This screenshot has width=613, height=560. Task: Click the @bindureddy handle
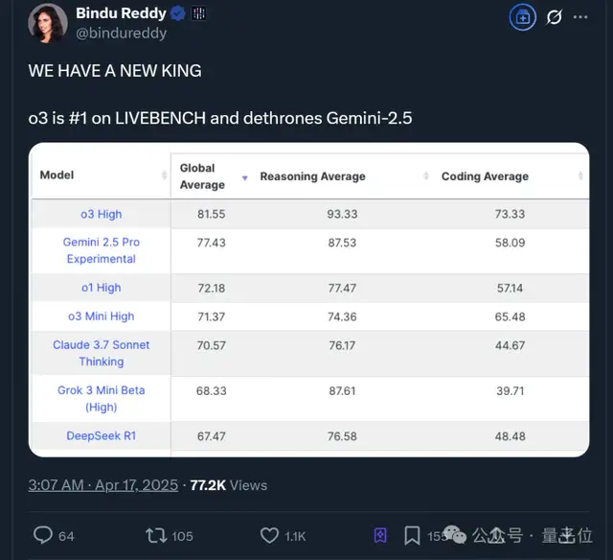tap(121, 33)
